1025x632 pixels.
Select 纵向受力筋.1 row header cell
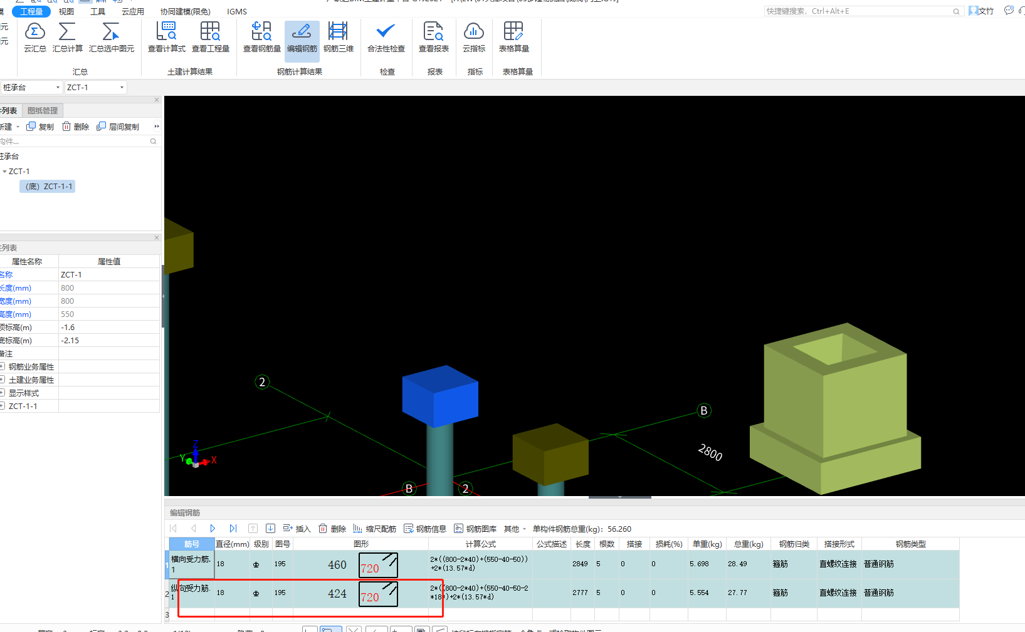191,593
